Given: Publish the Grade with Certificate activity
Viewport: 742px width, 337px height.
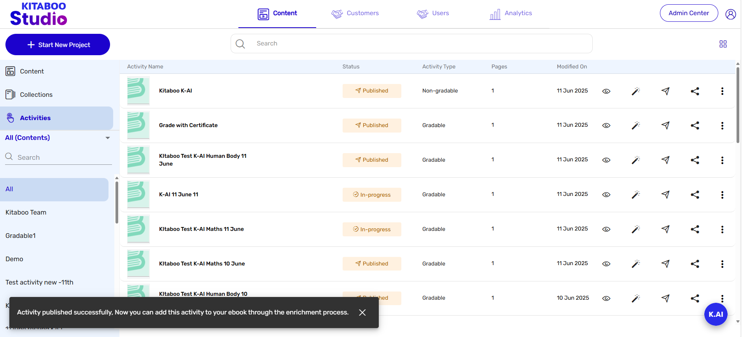Looking at the screenshot, I should click(665, 126).
